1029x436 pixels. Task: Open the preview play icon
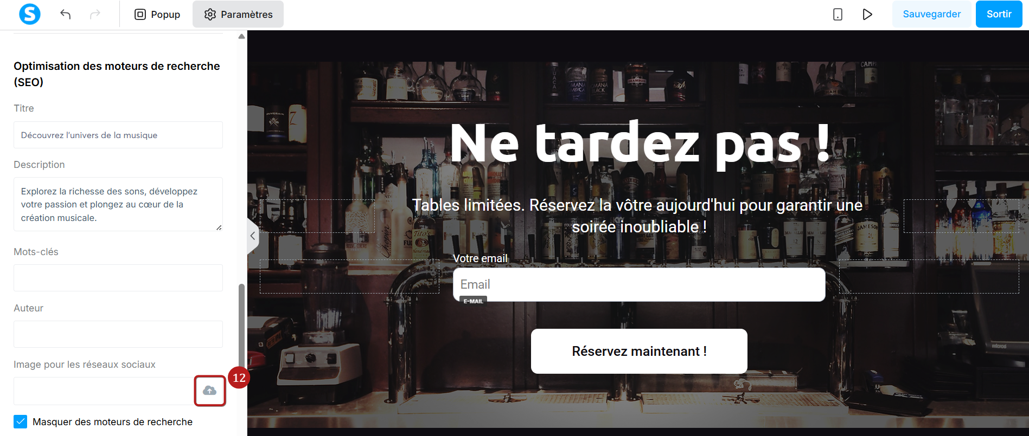pyautogui.click(x=867, y=14)
